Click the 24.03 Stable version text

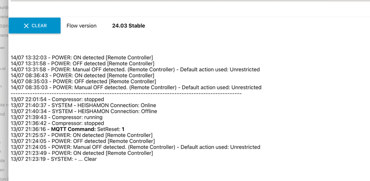click(x=129, y=26)
